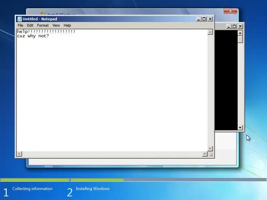Click the Notepad resize grip corner
This screenshot has width=267, height=200.
211,154
